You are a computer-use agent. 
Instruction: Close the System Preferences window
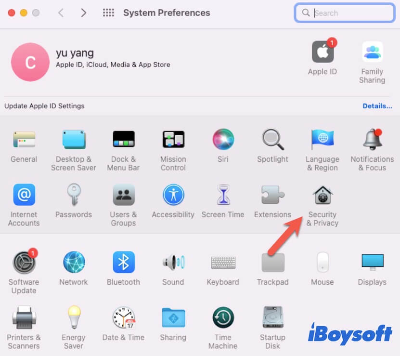tap(12, 13)
